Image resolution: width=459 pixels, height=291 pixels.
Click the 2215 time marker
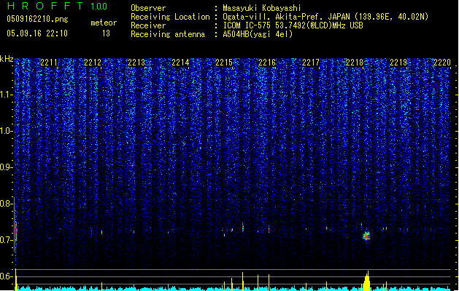tap(224, 62)
